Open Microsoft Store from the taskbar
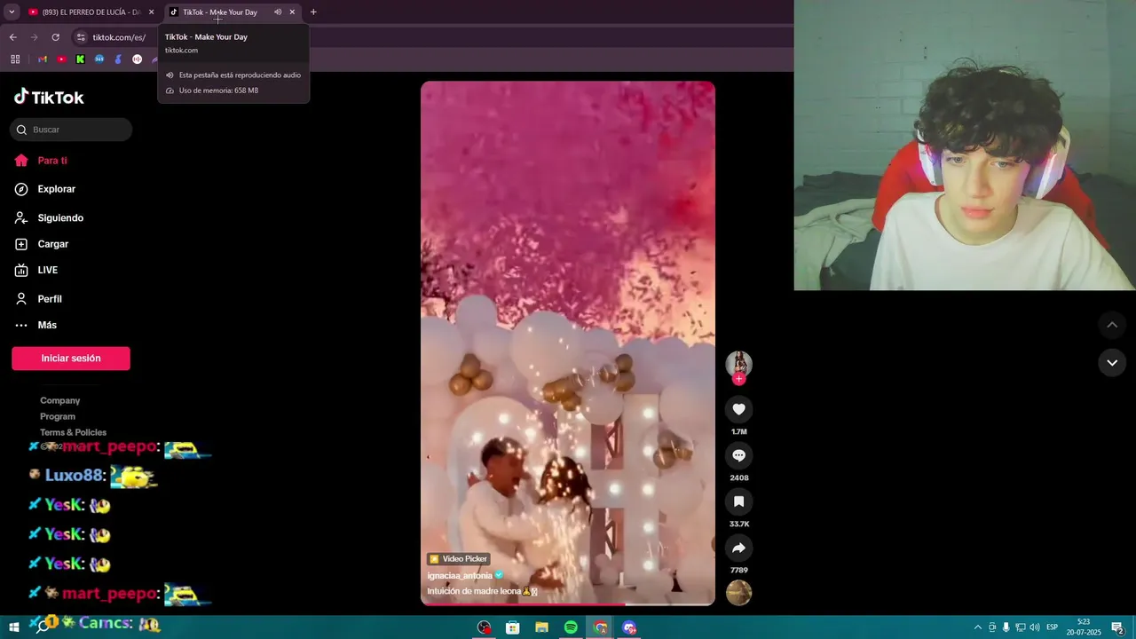Screen dimensions: 1136x639 coord(512,627)
